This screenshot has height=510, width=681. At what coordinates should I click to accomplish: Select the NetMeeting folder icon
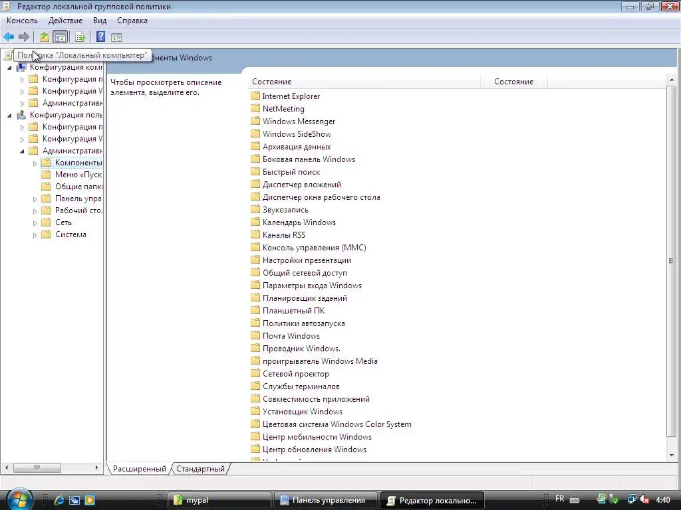(255, 108)
